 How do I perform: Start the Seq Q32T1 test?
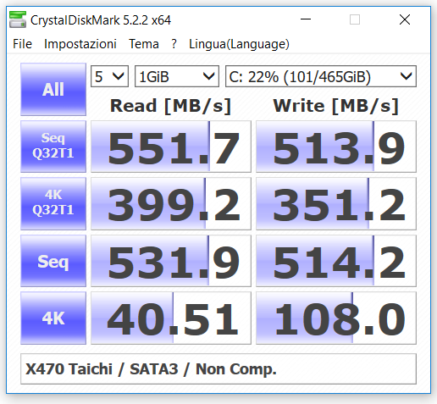coord(53,147)
